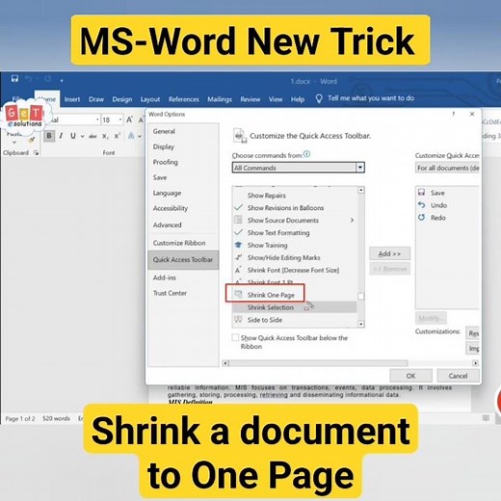
Task: Click the Help question mark in Word Options
Action: [454, 114]
